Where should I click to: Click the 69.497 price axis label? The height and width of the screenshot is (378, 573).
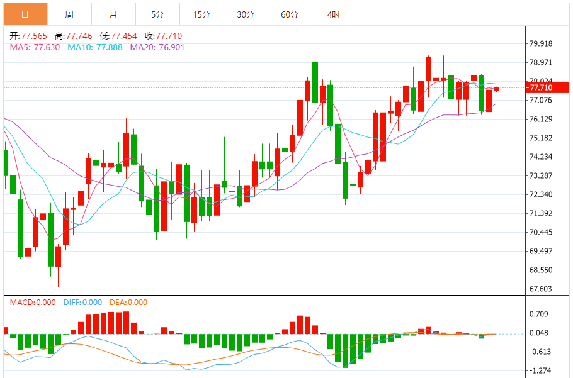click(x=541, y=251)
